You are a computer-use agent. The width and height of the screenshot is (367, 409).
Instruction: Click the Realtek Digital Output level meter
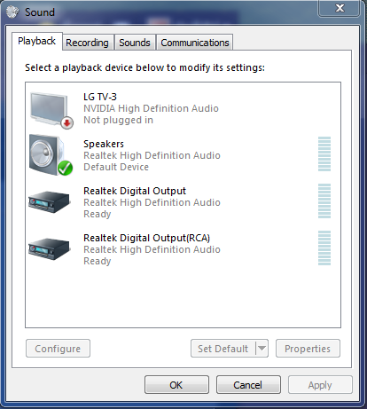[324, 201]
